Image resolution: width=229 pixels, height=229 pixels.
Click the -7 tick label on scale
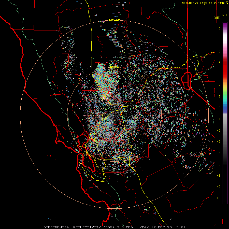(219, 187)
